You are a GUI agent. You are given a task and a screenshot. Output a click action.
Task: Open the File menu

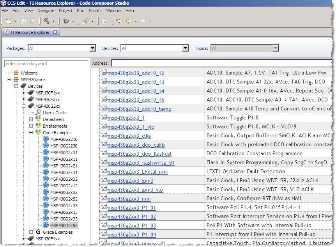tap(5, 11)
